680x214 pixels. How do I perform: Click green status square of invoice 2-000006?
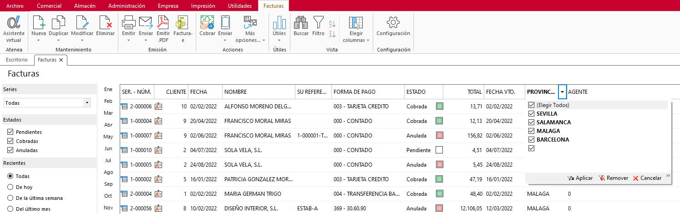point(439,107)
